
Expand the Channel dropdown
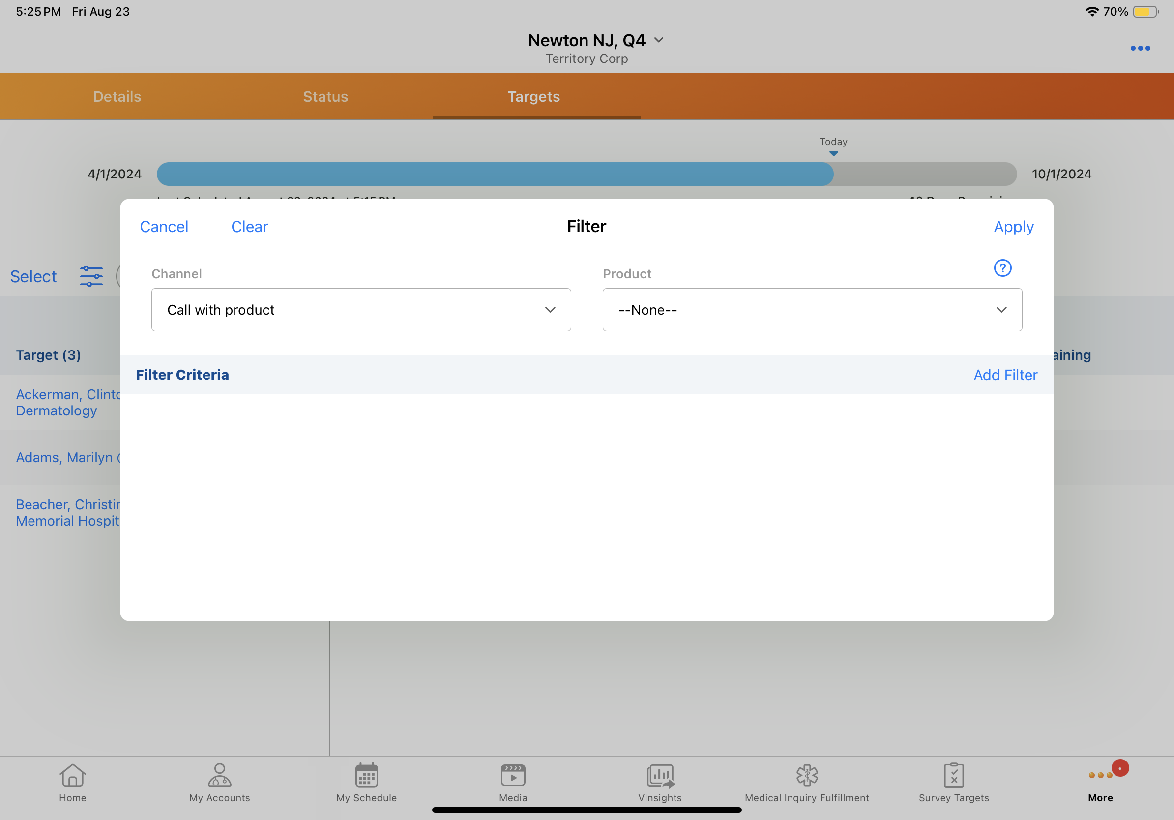click(x=361, y=310)
